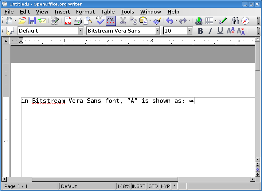Click the Page 1 / 1 status field

[30, 186]
